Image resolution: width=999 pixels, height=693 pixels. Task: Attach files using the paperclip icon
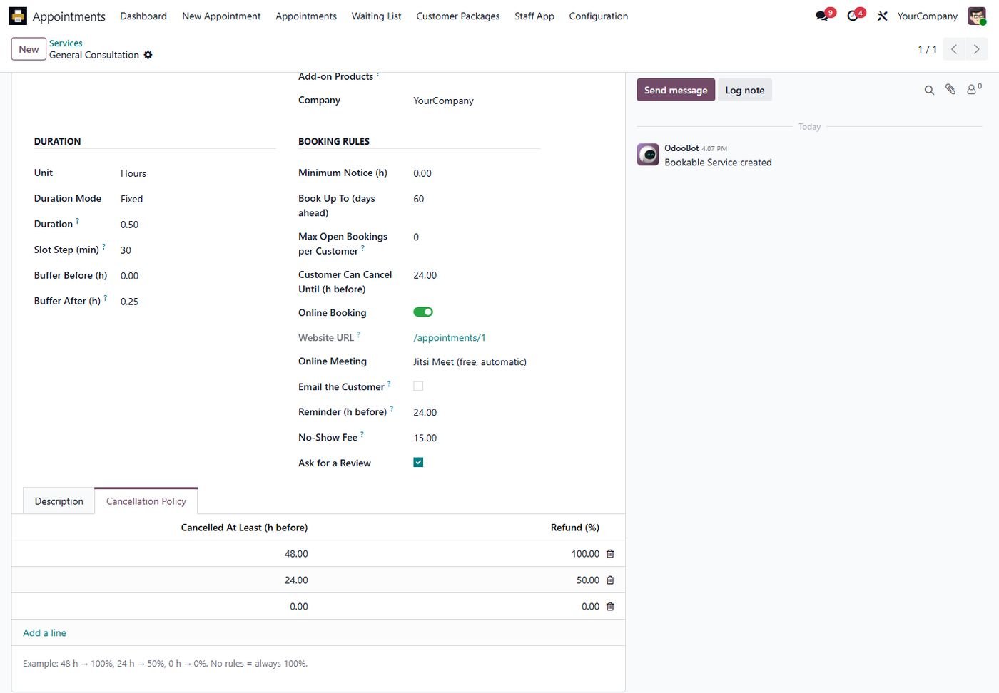point(950,90)
